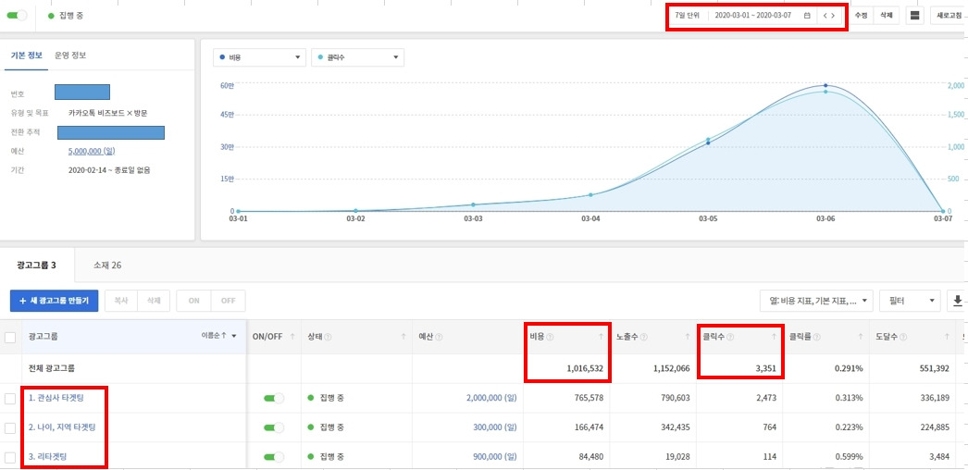This screenshot has width=968, height=470.
Task: Click the bulk OFF button
Action: click(229, 301)
